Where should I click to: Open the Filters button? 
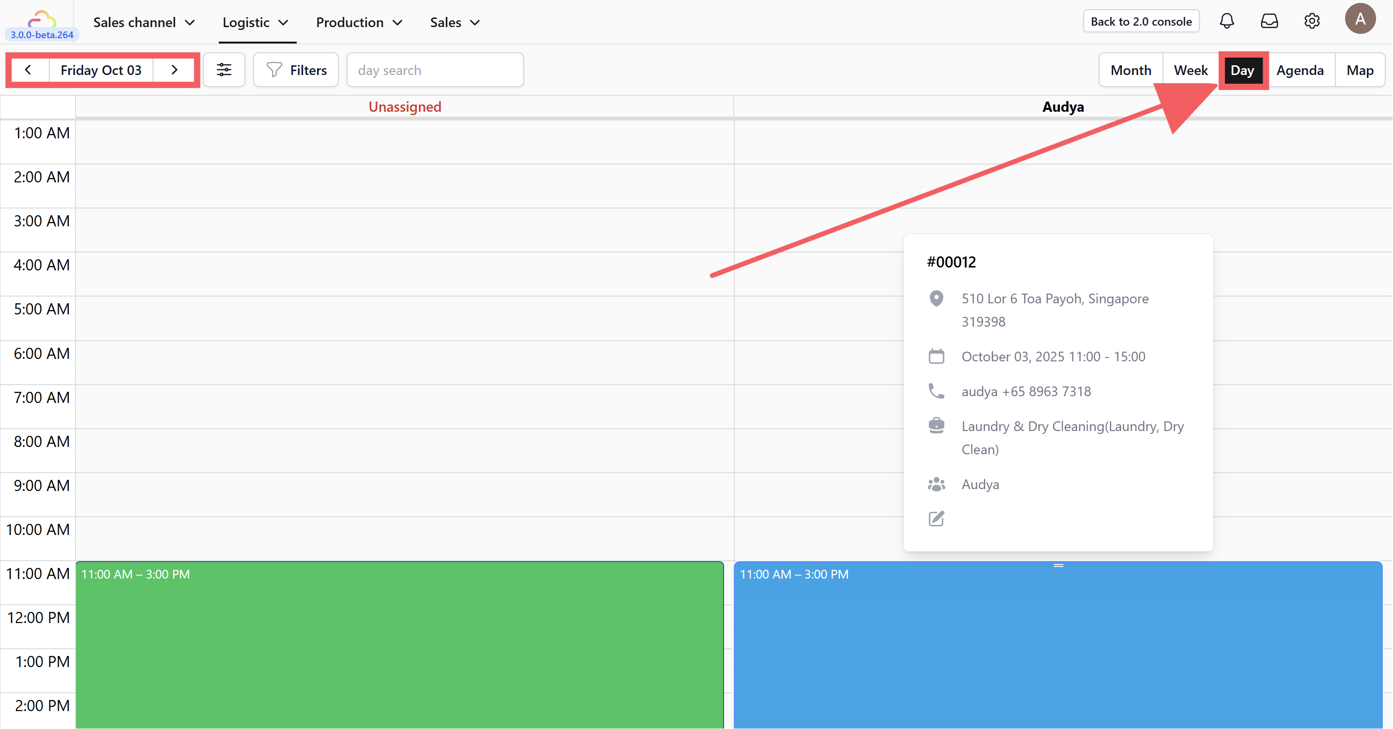click(296, 70)
